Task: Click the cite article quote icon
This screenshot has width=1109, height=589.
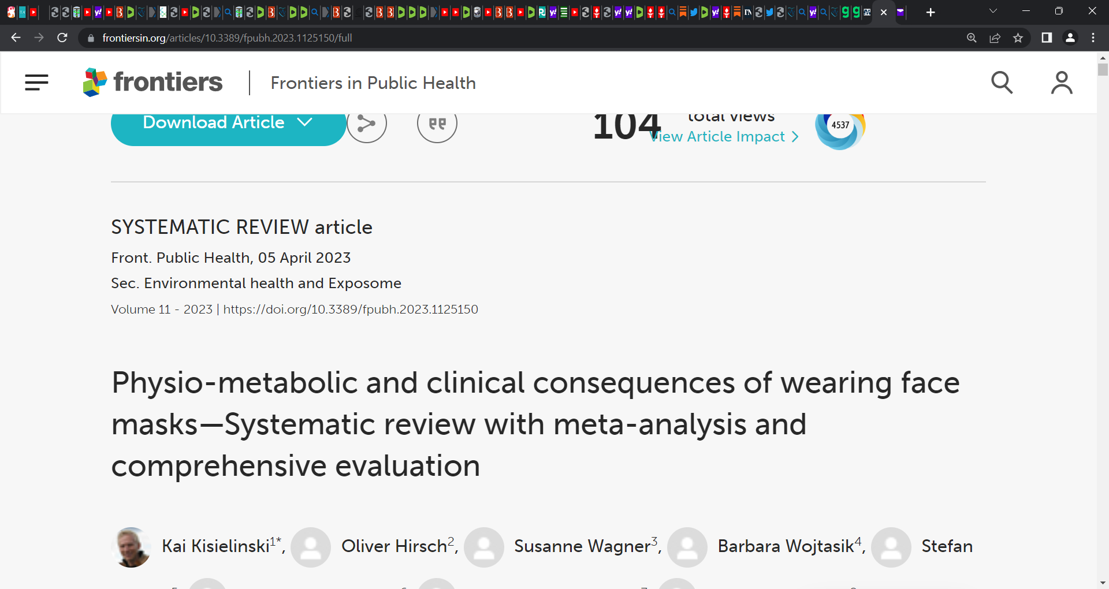Action: click(437, 124)
